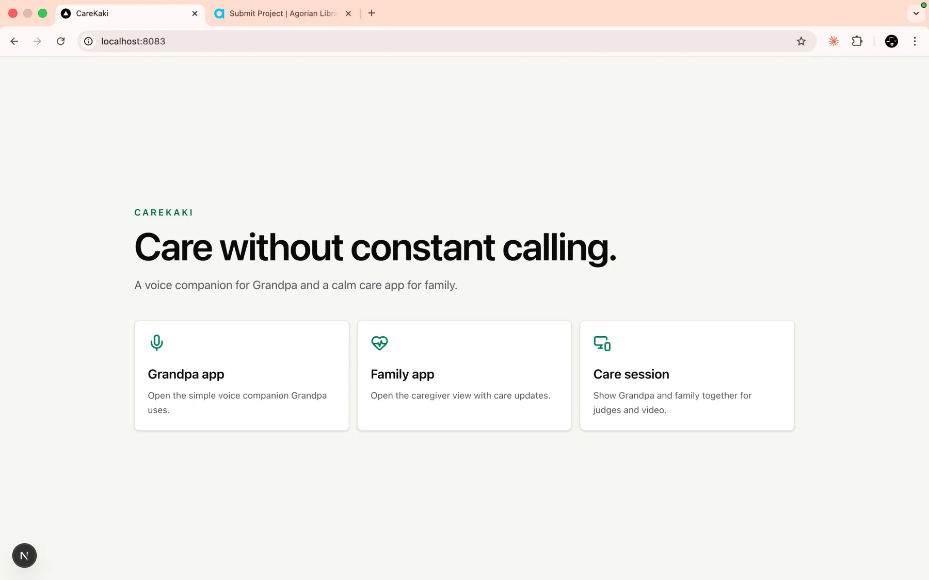Go back to the previous page
The image size is (929, 580).
(x=14, y=41)
